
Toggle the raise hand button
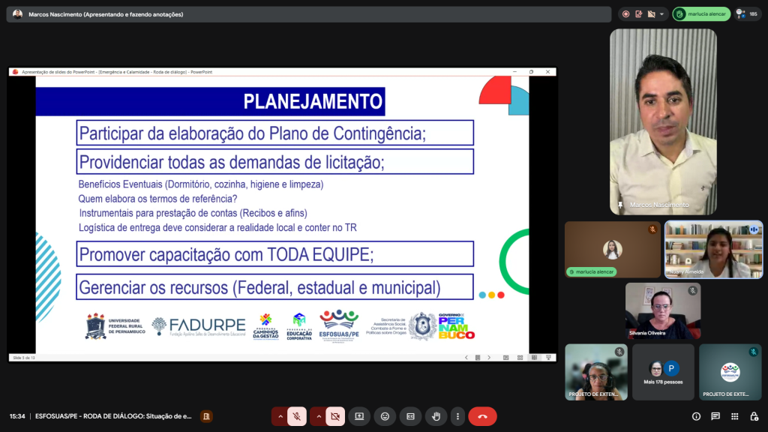tap(435, 416)
